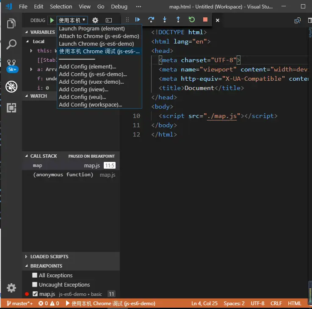Expand the Loaded Scripts section
Screen dimensions: 312x309
coord(49,257)
